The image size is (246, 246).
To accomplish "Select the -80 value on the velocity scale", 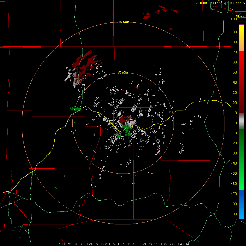I will tap(234, 204).
